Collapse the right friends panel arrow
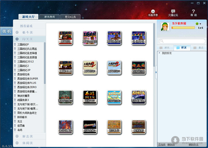 tap(156, 72)
